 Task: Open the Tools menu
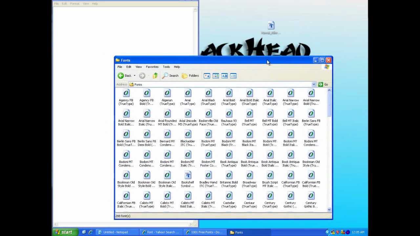[x=166, y=67]
